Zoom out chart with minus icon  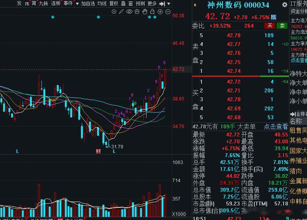(x=168, y=12)
